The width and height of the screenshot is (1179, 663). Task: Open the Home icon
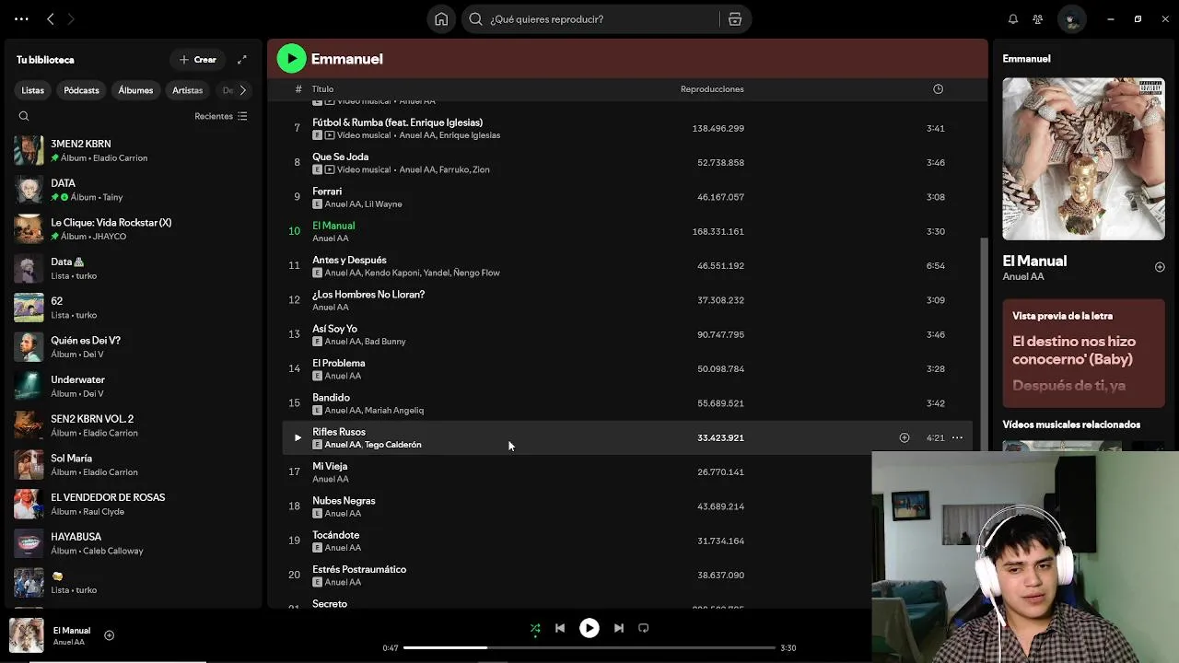pyautogui.click(x=441, y=18)
